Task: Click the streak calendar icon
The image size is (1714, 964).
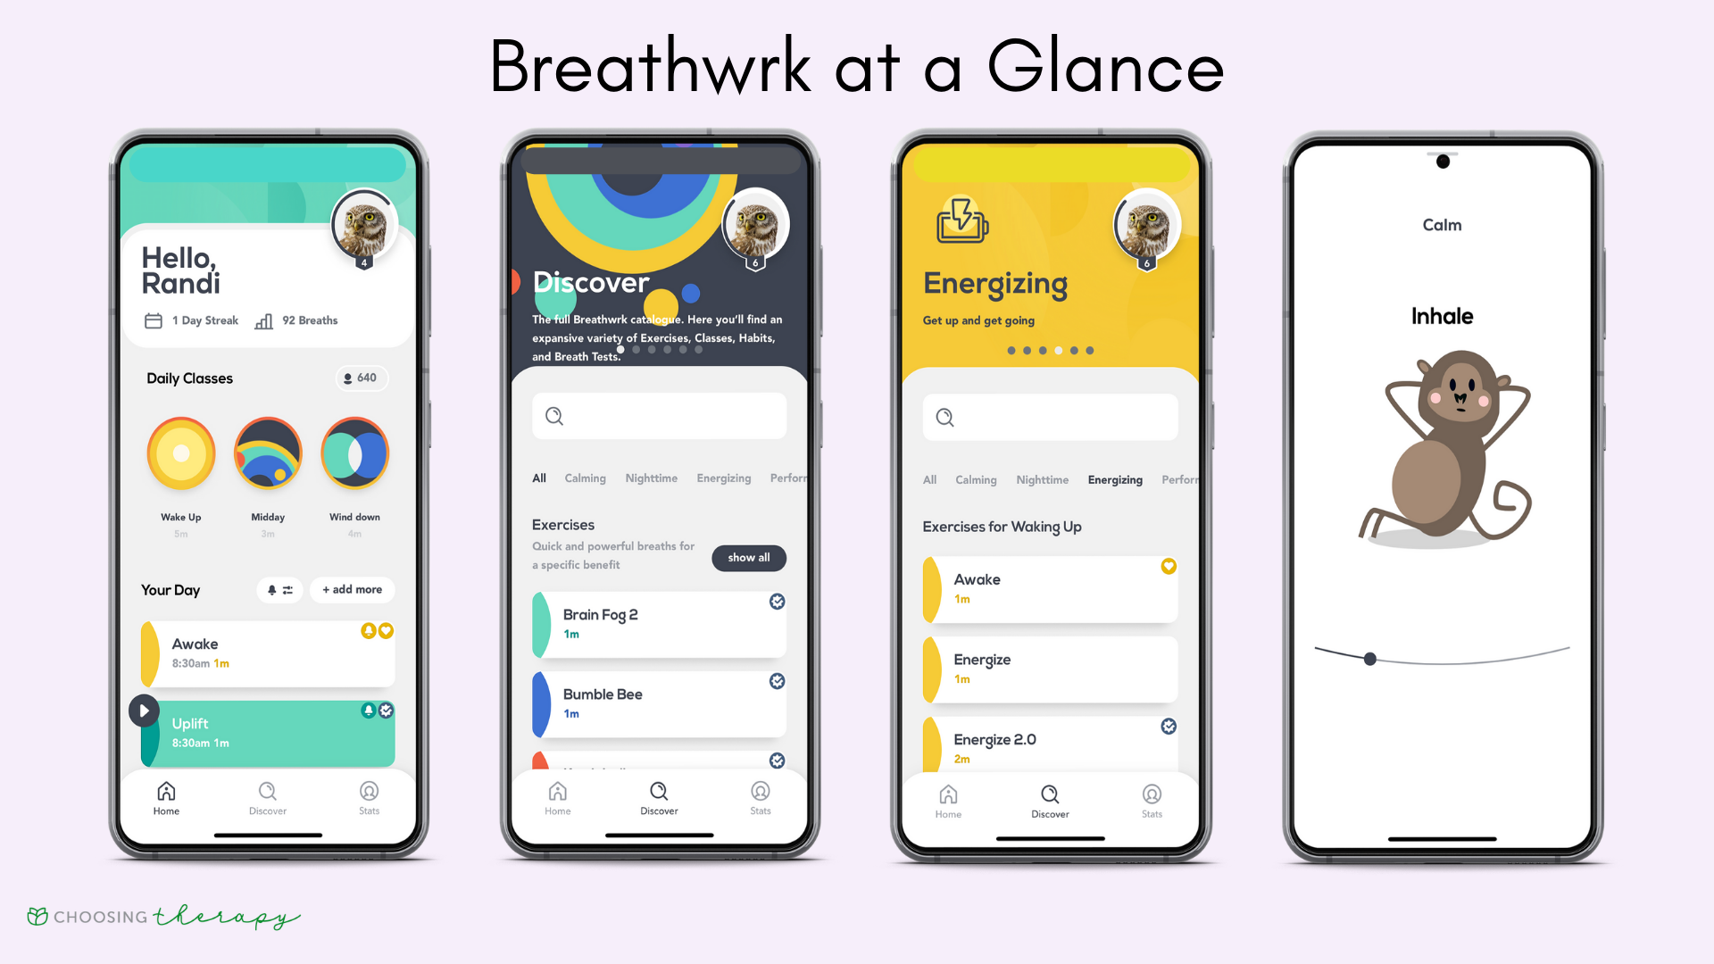Action: pyautogui.click(x=153, y=319)
